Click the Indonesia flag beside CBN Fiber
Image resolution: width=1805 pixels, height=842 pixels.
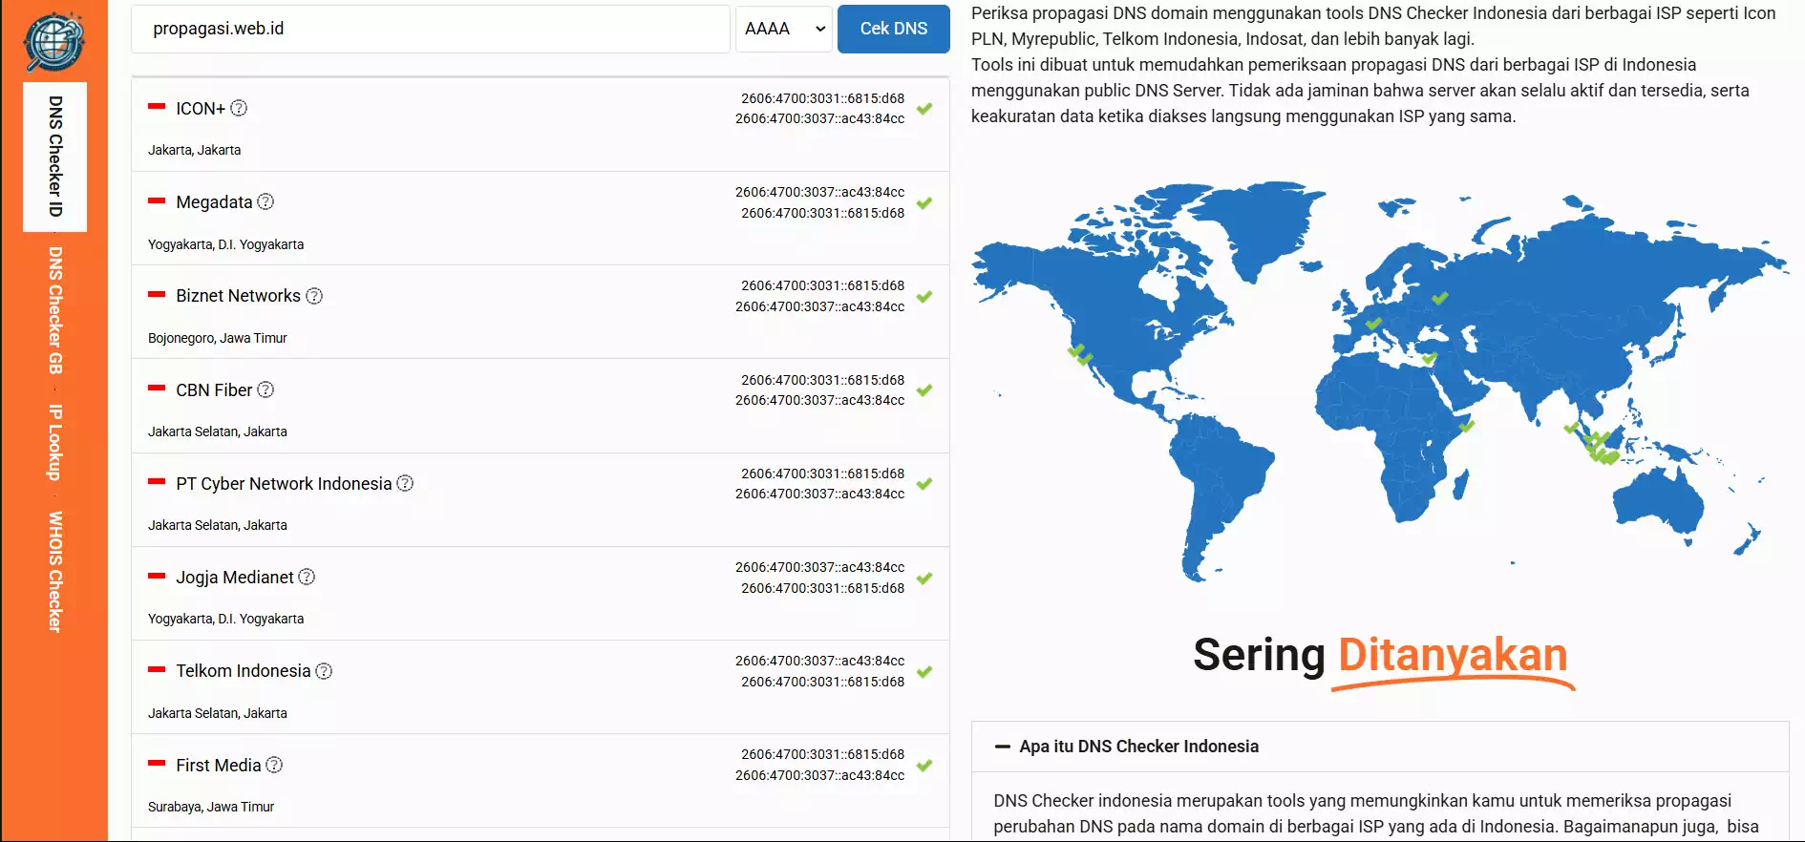(157, 389)
